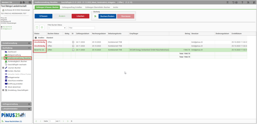Open help via the question mark icon
The height and width of the screenshot is (124, 257).
pyautogui.click(x=242, y=2)
